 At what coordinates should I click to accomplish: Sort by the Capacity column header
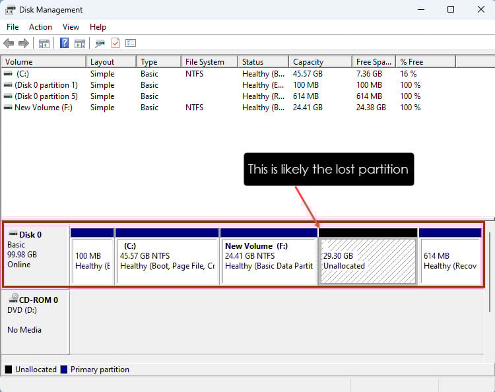click(x=308, y=62)
